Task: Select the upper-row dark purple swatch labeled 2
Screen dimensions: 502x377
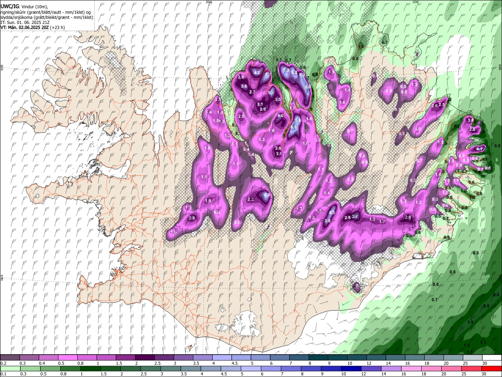Action: point(144,358)
